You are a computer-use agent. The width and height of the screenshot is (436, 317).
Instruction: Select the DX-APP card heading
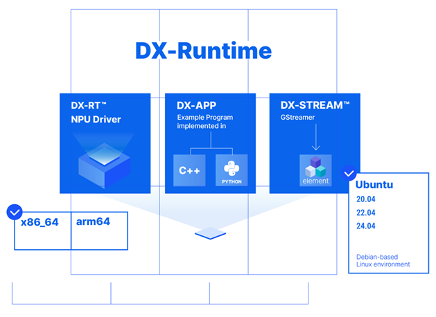coord(197,105)
